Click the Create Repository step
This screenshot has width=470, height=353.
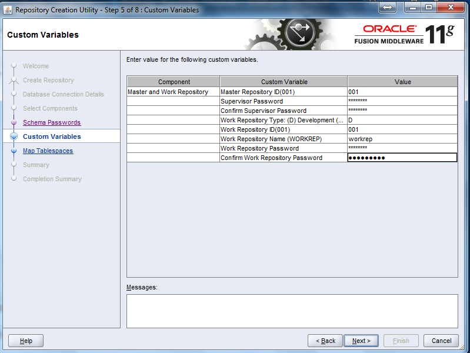(48, 80)
